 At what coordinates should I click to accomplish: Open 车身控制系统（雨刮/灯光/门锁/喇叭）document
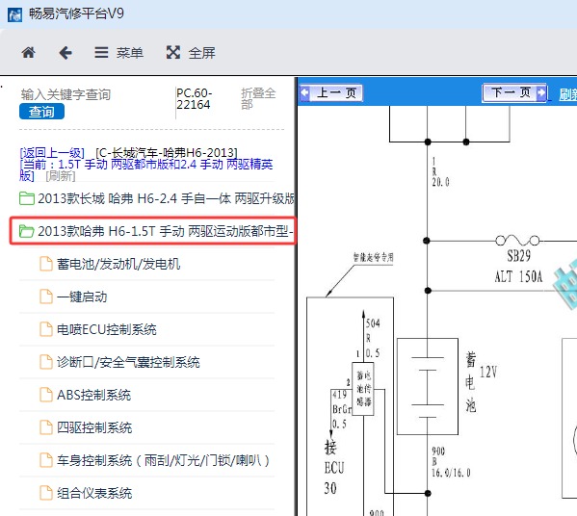point(164,460)
